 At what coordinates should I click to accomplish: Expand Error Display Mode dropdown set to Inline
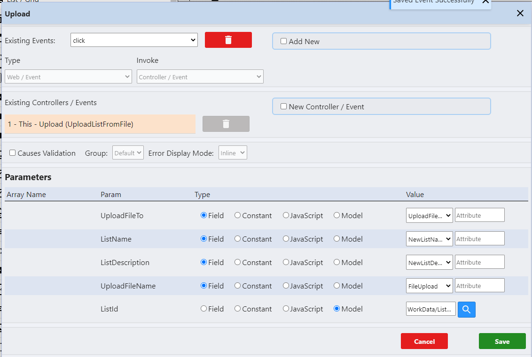(233, 152)
